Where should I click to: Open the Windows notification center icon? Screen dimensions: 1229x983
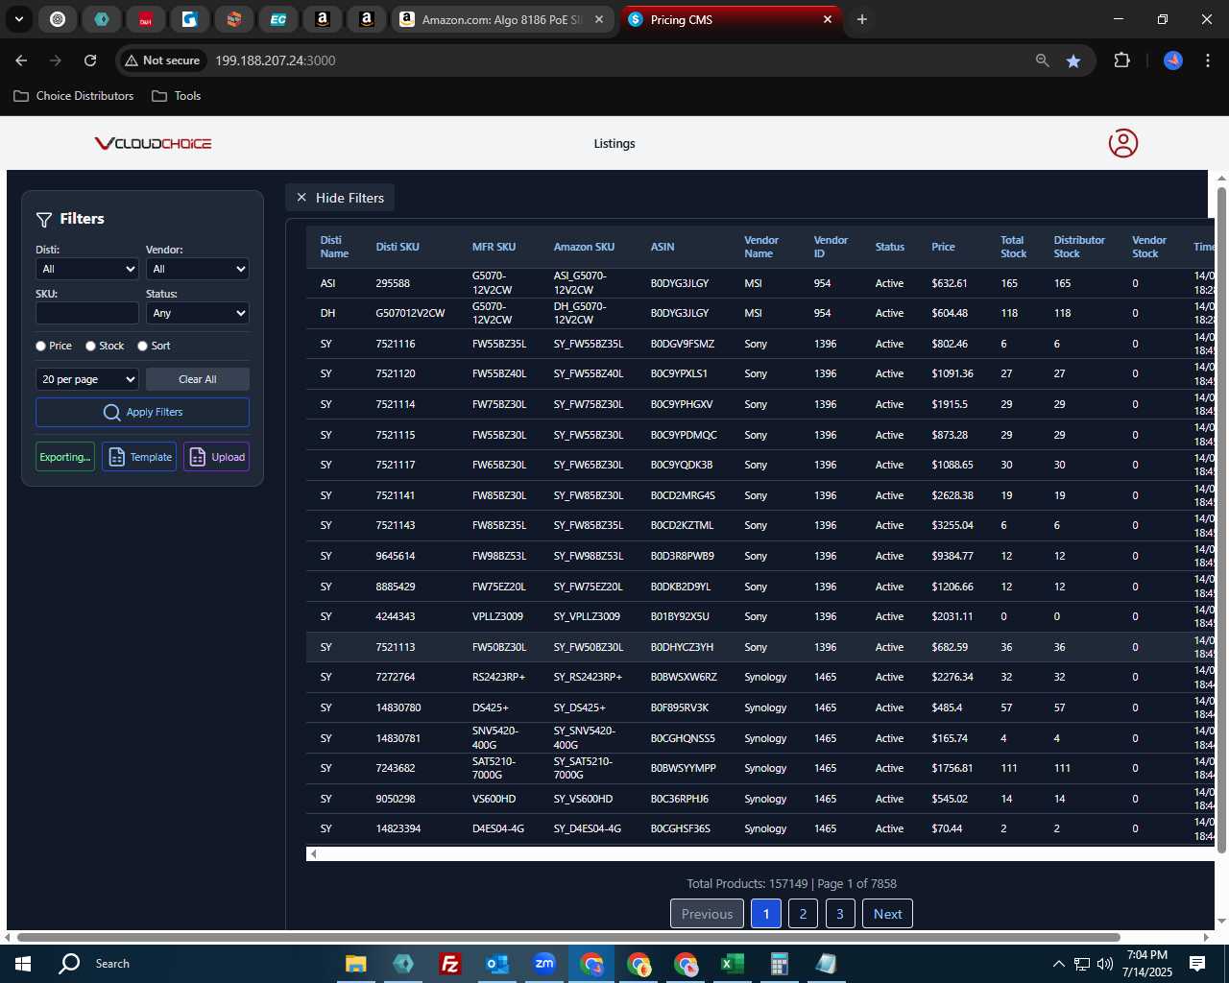coord(1197,964)
